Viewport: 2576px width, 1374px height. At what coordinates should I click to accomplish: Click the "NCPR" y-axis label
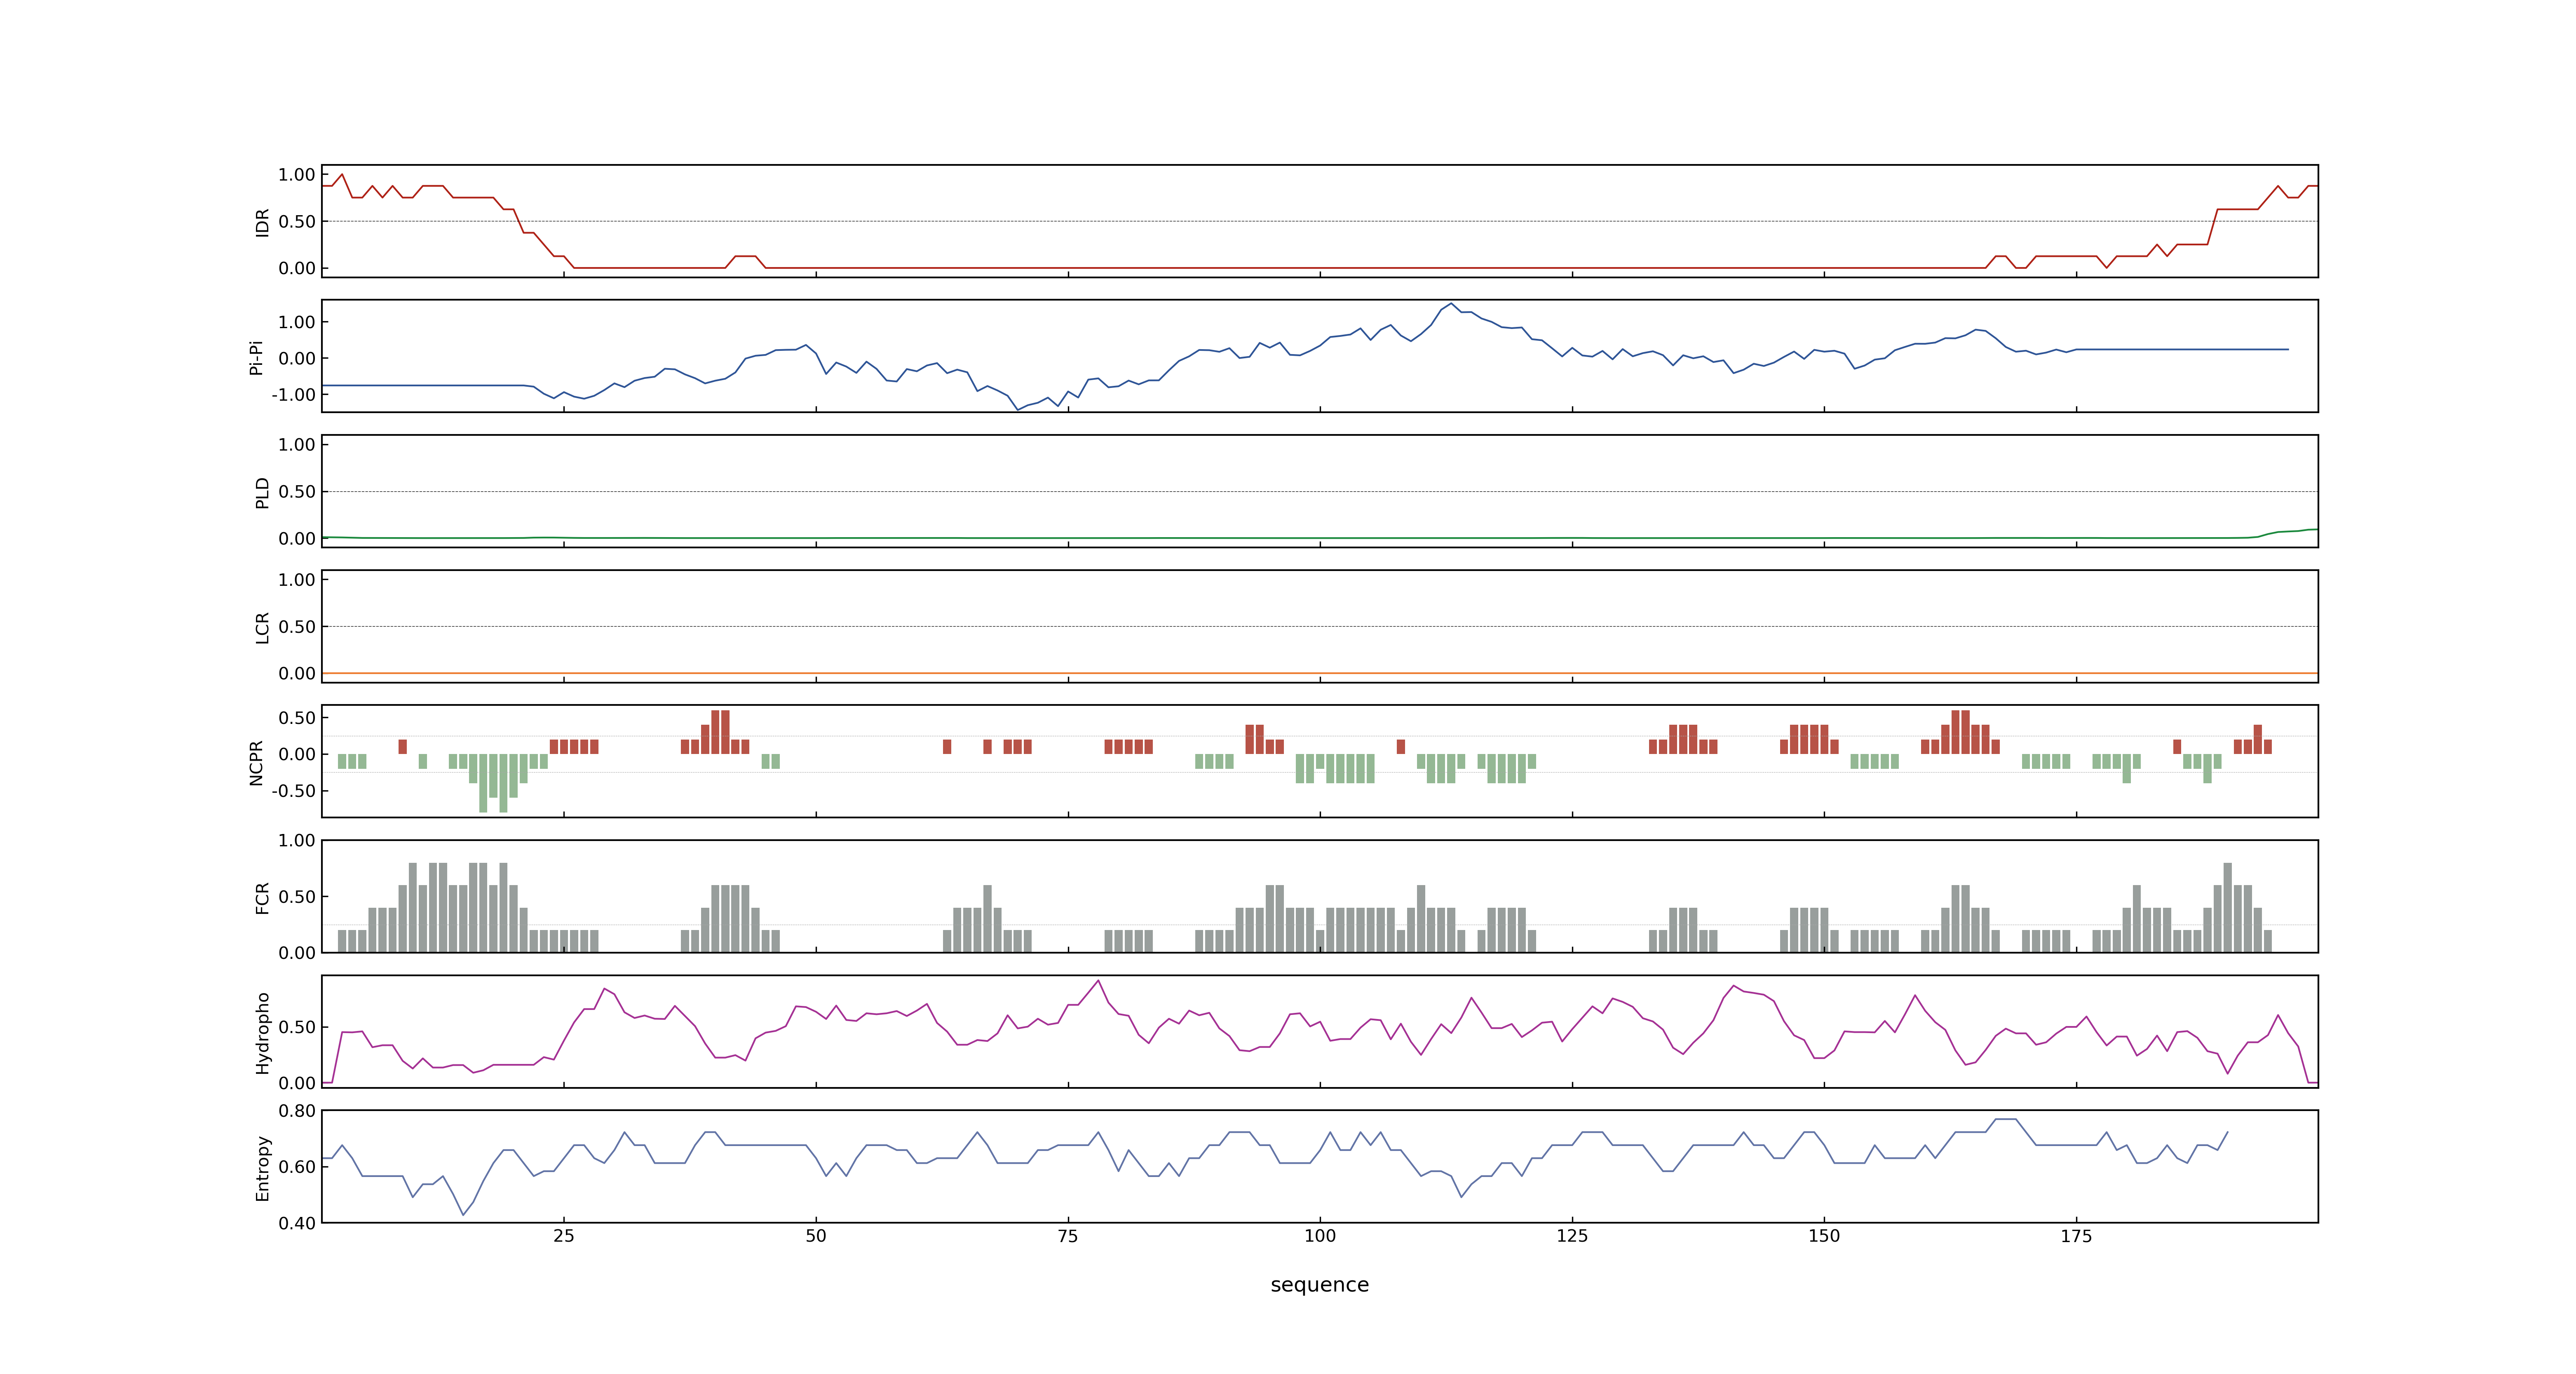pos(256,763)
